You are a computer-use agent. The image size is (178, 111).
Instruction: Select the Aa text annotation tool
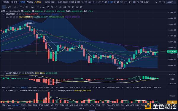point(44,7)
